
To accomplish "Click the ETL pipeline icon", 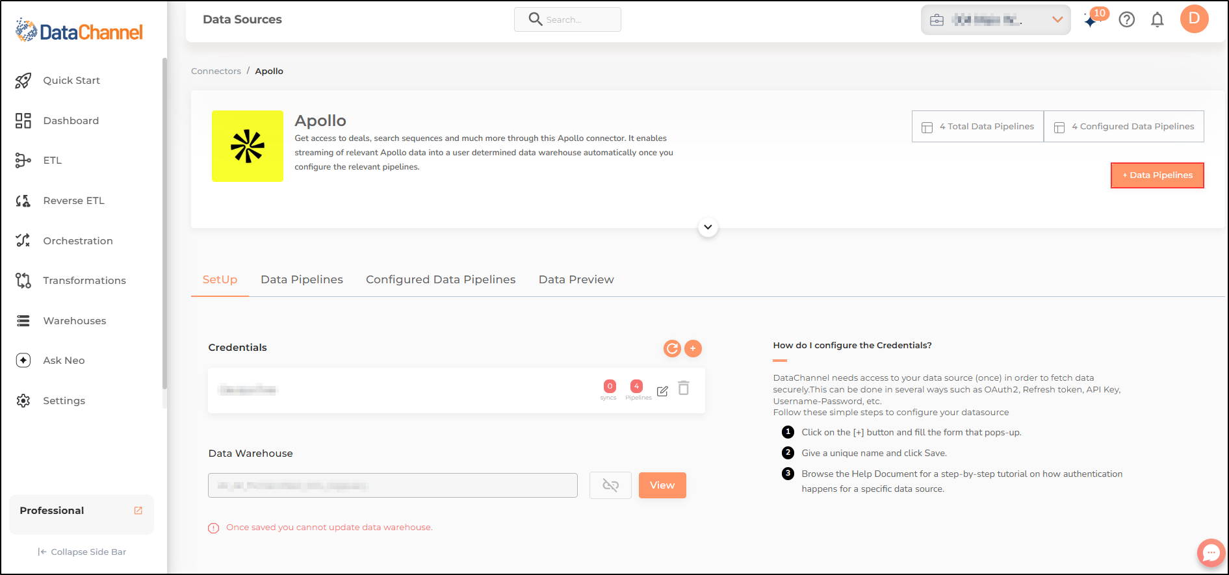I will (23, 160).
